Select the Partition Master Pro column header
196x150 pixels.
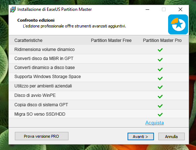162,40
